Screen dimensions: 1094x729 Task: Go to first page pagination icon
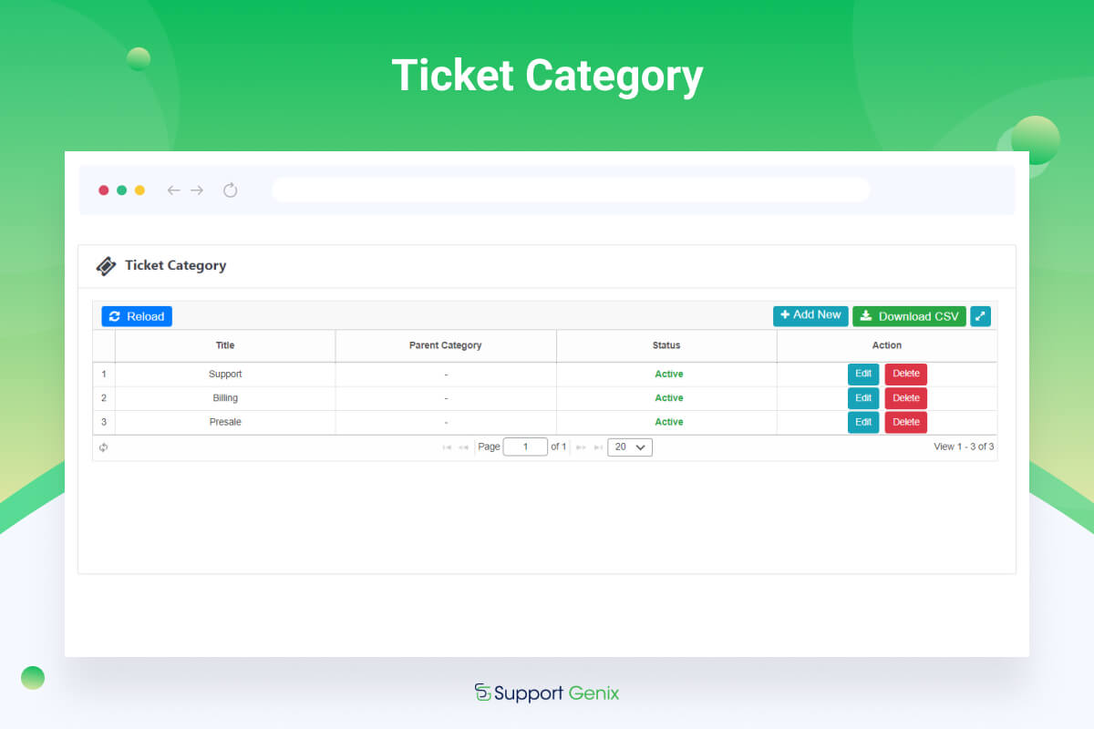(447, 447)
